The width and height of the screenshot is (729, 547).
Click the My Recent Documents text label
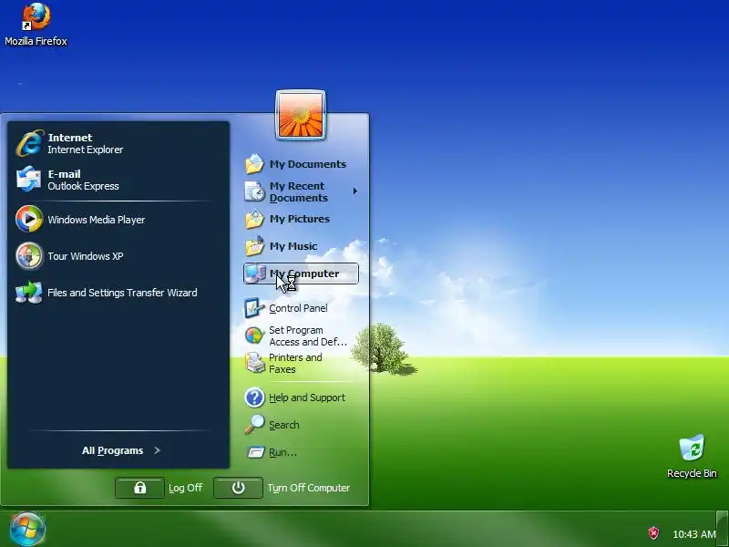coord(299,191)
